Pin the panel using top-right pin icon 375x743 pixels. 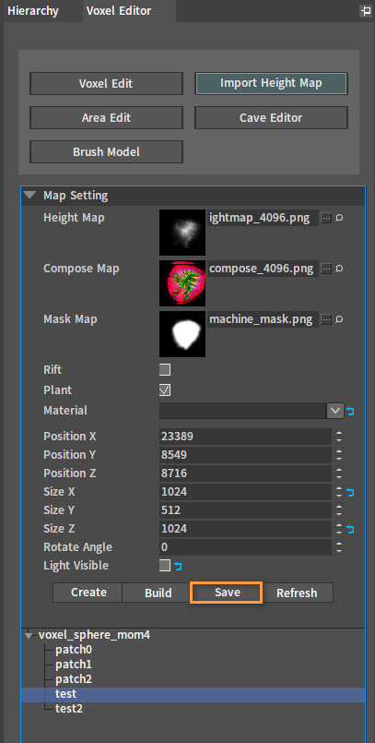click(366, 11)
